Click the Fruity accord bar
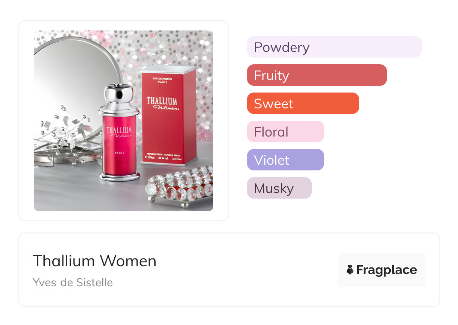This screenshot has width=458, height=325. (x=317, y=75)
